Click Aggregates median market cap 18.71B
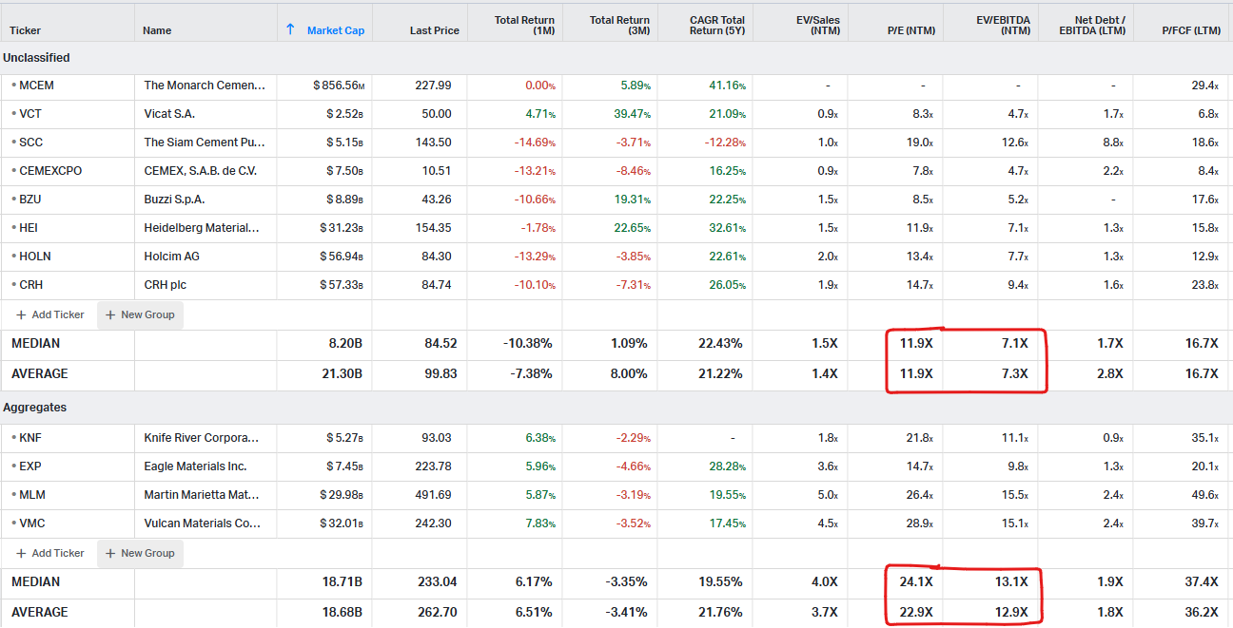This screenshot has height=628, width=1233. [x=342, y=581]
